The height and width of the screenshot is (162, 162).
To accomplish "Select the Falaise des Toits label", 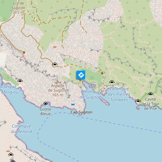I will point(84,65).
